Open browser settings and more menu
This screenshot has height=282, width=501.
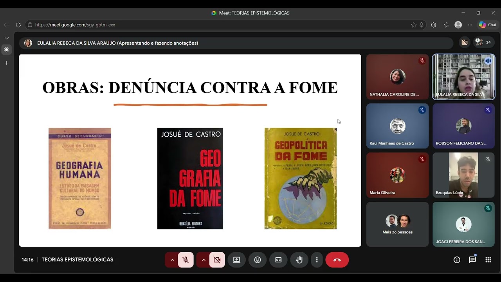470,25
